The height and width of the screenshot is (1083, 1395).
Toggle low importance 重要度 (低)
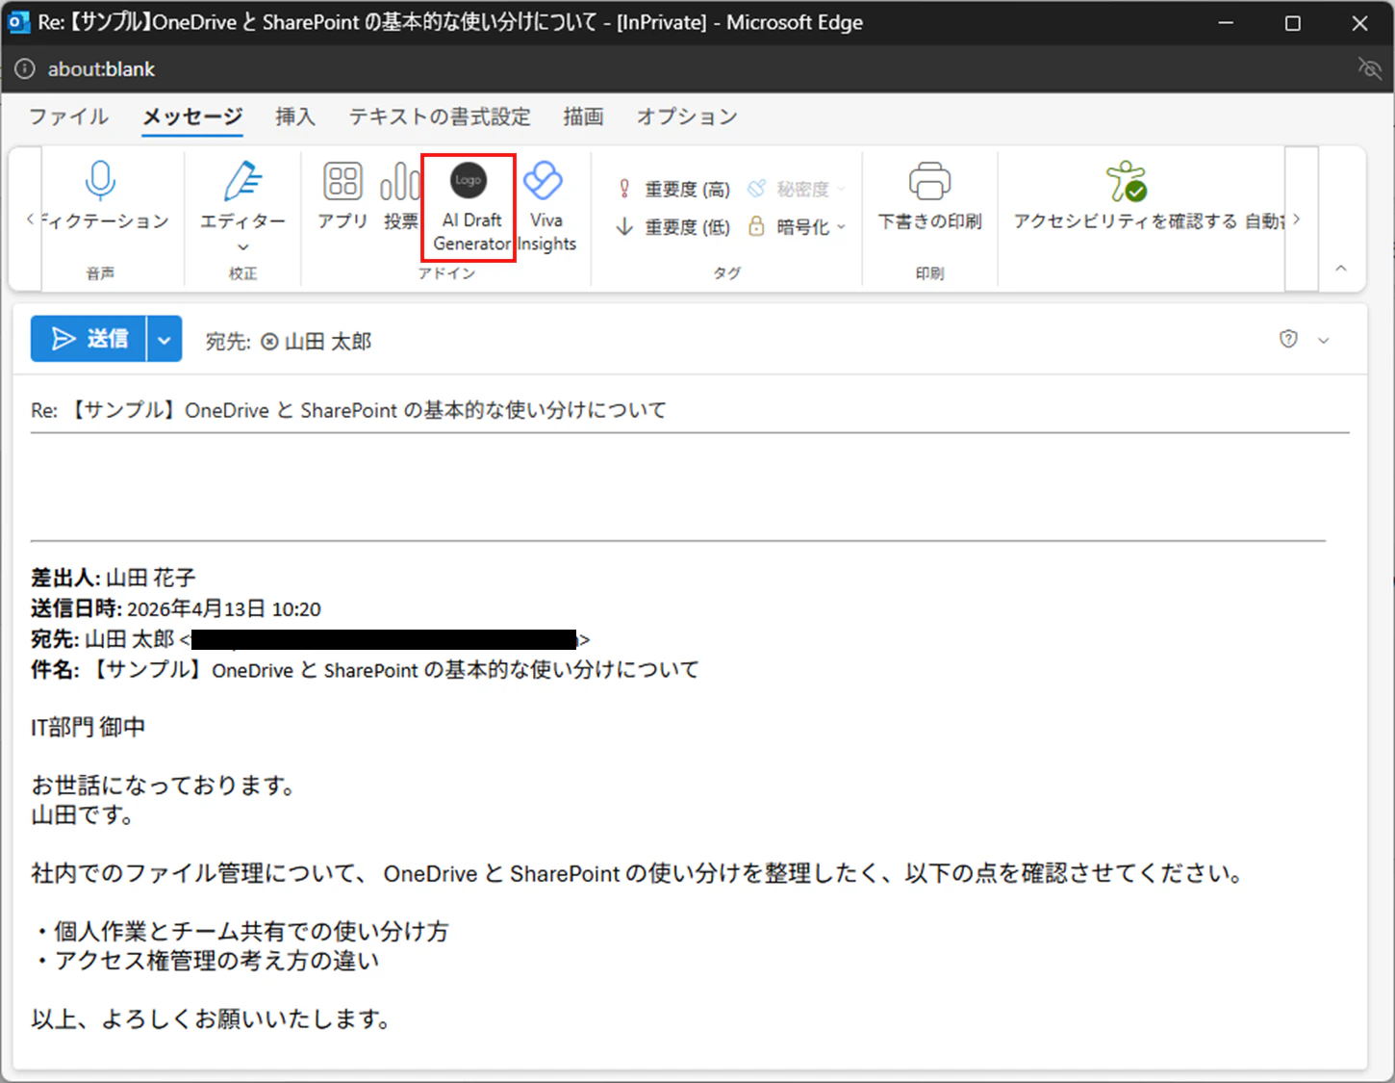coord(673,227)
